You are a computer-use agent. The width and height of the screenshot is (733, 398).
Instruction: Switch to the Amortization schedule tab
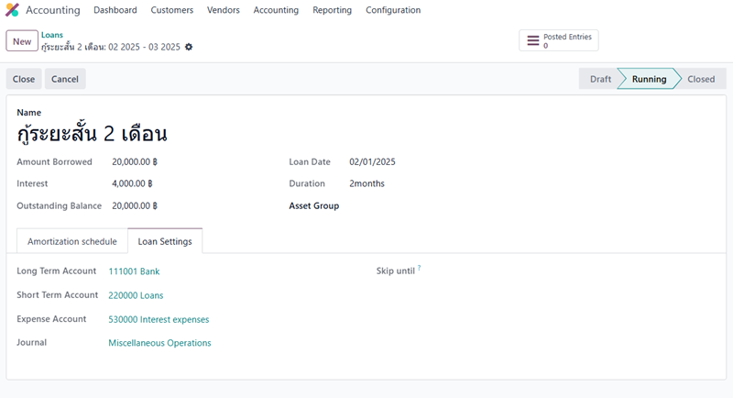72,241
